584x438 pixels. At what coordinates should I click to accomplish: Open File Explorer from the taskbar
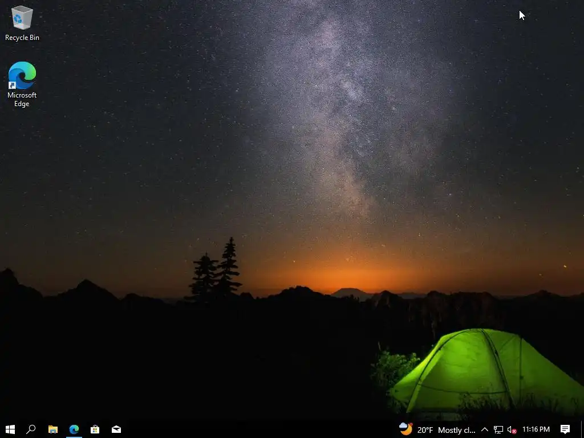click(53, 429)
